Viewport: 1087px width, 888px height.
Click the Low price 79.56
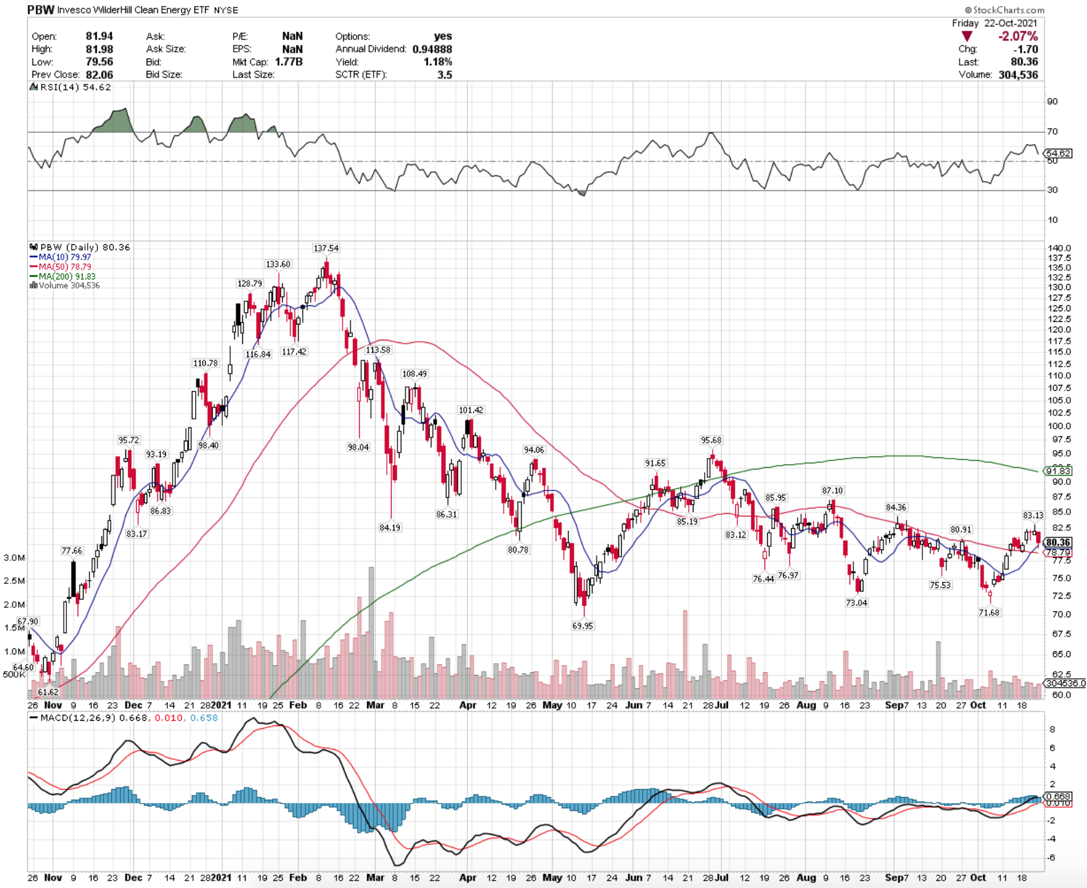(99, 62)
